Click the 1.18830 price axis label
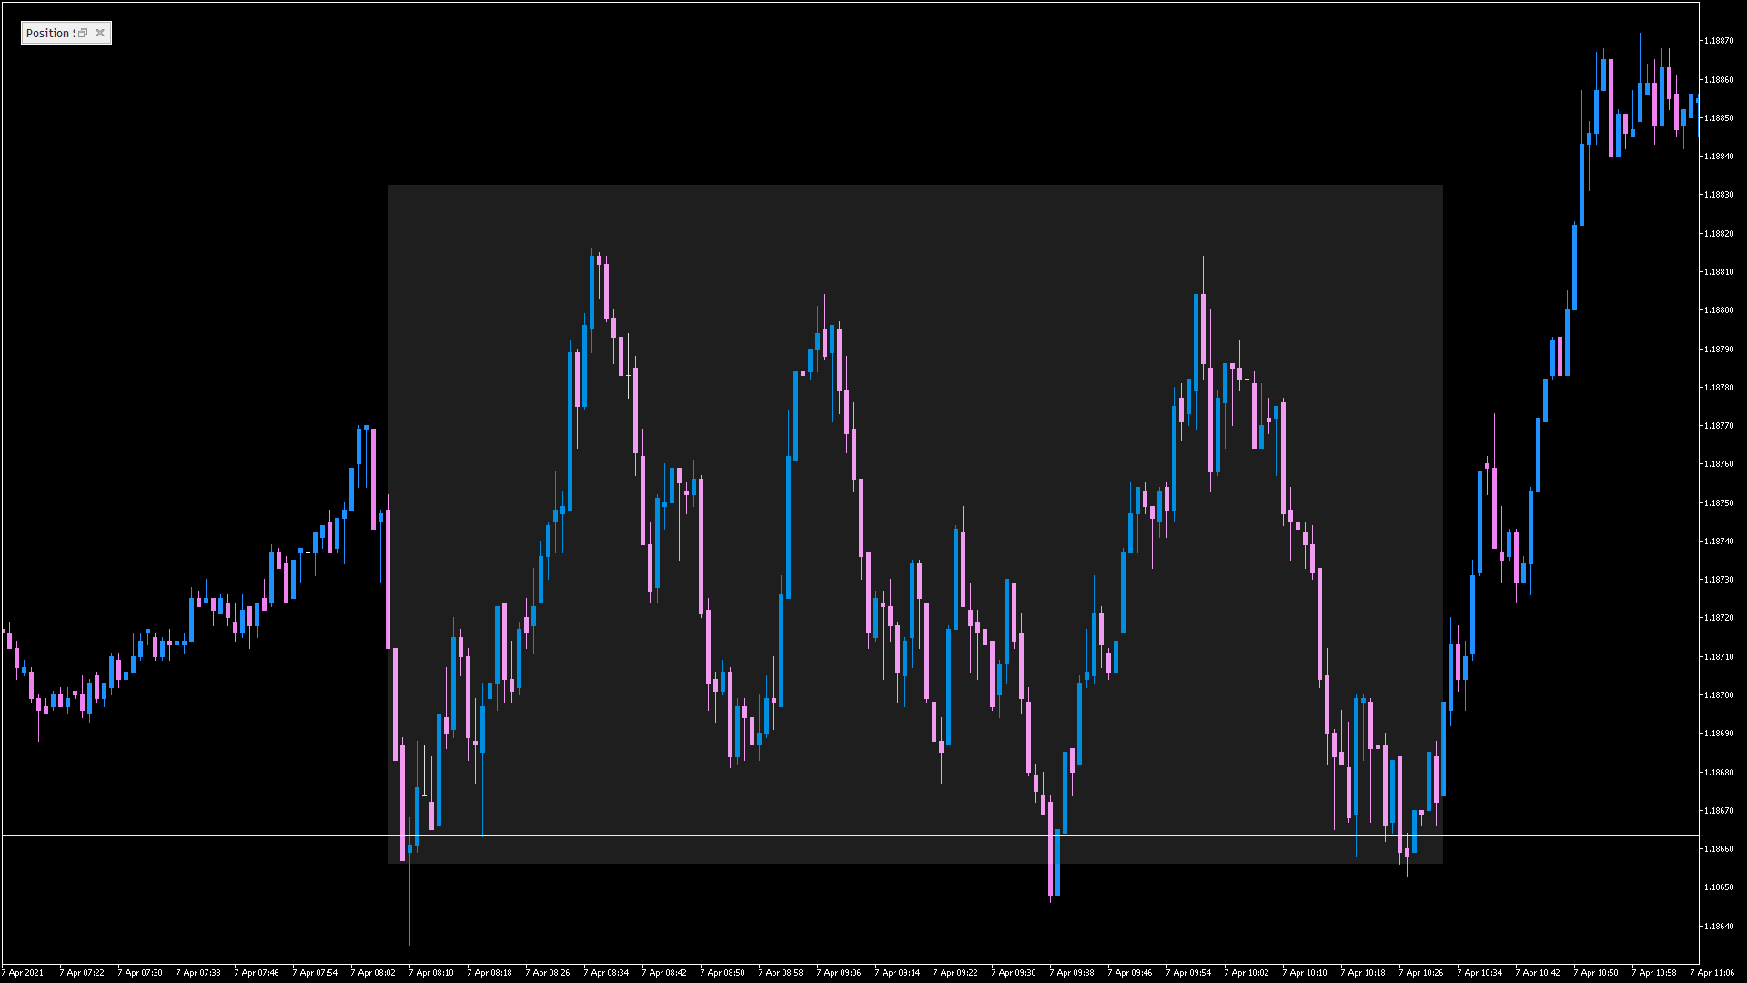 pos(1718,195)
